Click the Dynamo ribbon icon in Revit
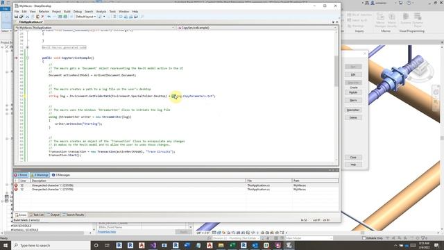The width and height of the screenshot is (444, 250). pos(405,19)
